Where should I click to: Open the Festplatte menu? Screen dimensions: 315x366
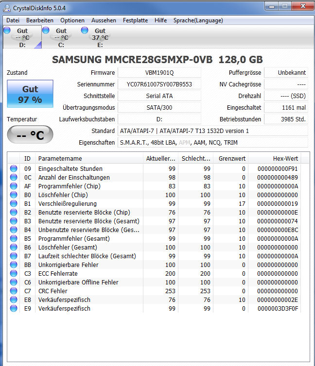tap(135, 20)
